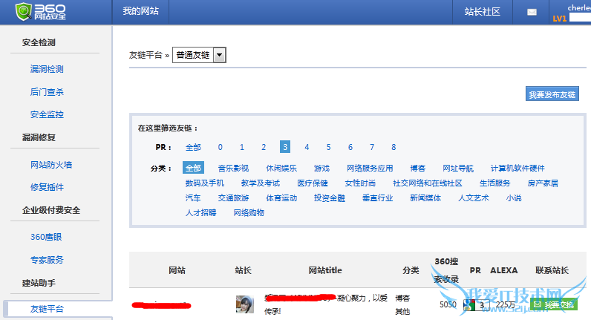Filter PR value 8
Screen dimensions: 591x320
[394, 147]
